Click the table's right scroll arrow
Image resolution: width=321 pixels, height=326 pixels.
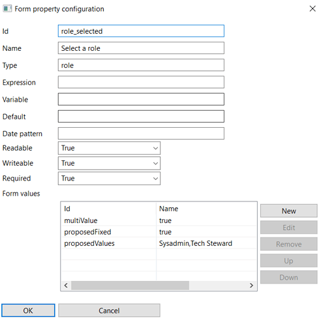click(251, 285)
